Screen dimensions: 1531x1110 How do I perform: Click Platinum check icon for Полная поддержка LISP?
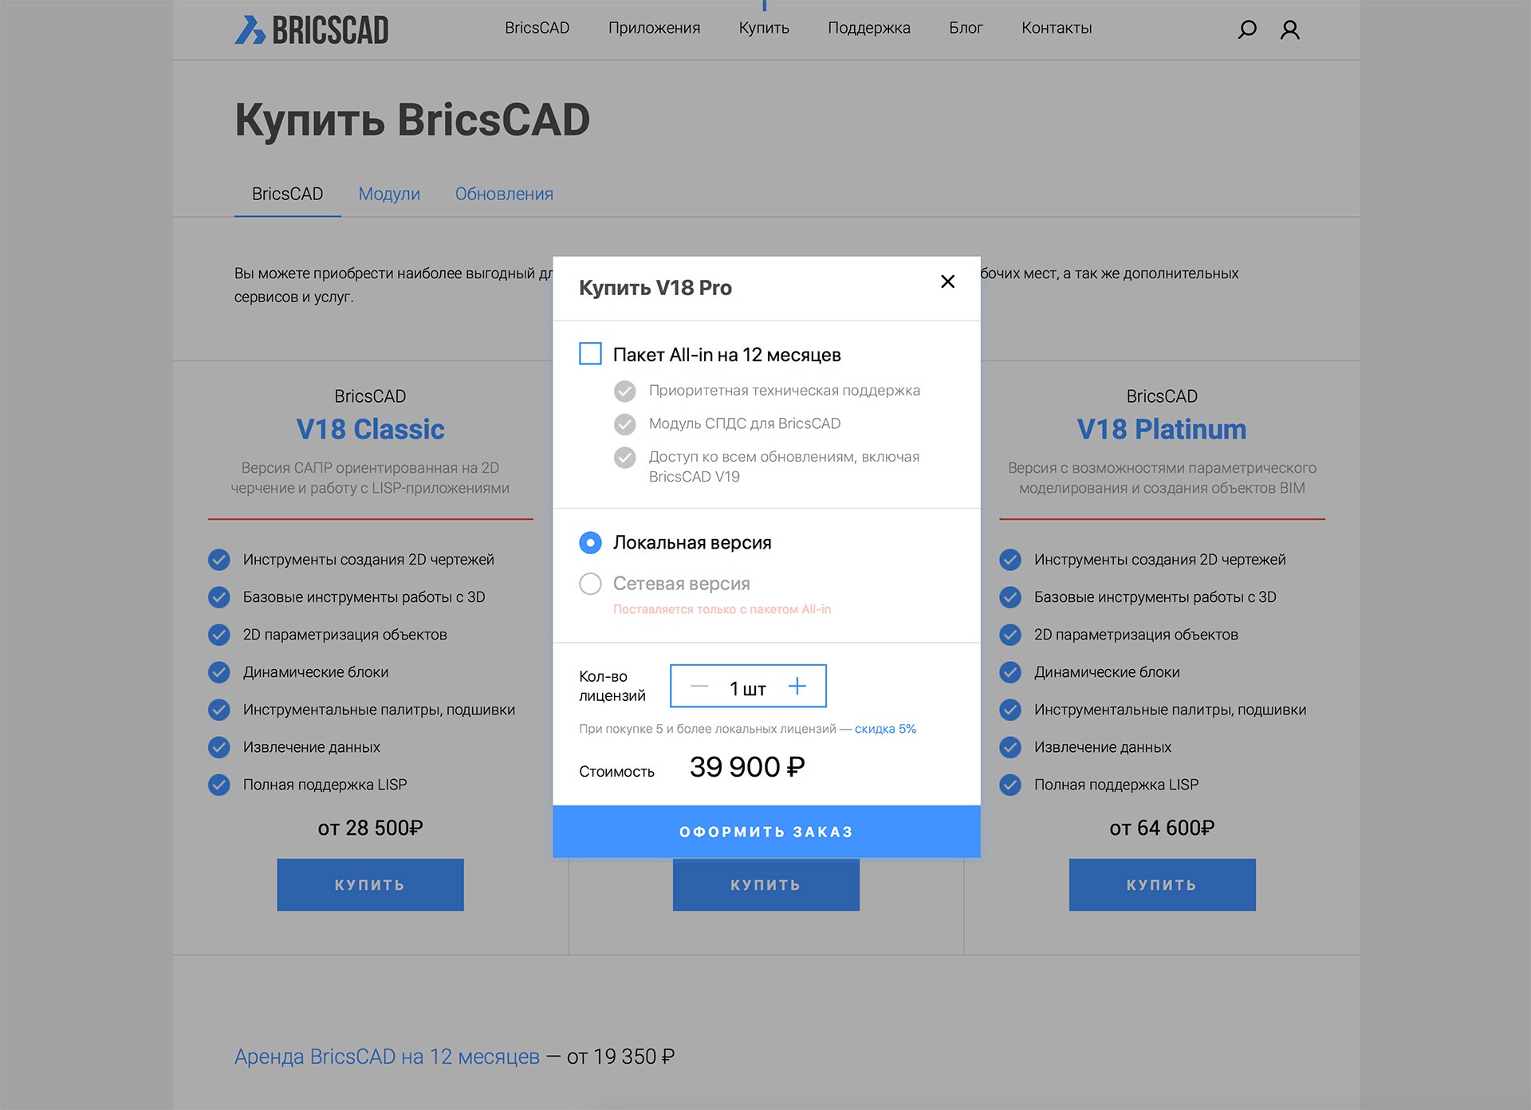1010,785
